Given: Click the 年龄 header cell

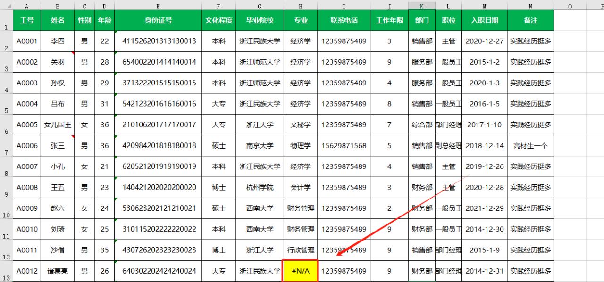Looking at the screenshot, I should (x=104, y=20).
